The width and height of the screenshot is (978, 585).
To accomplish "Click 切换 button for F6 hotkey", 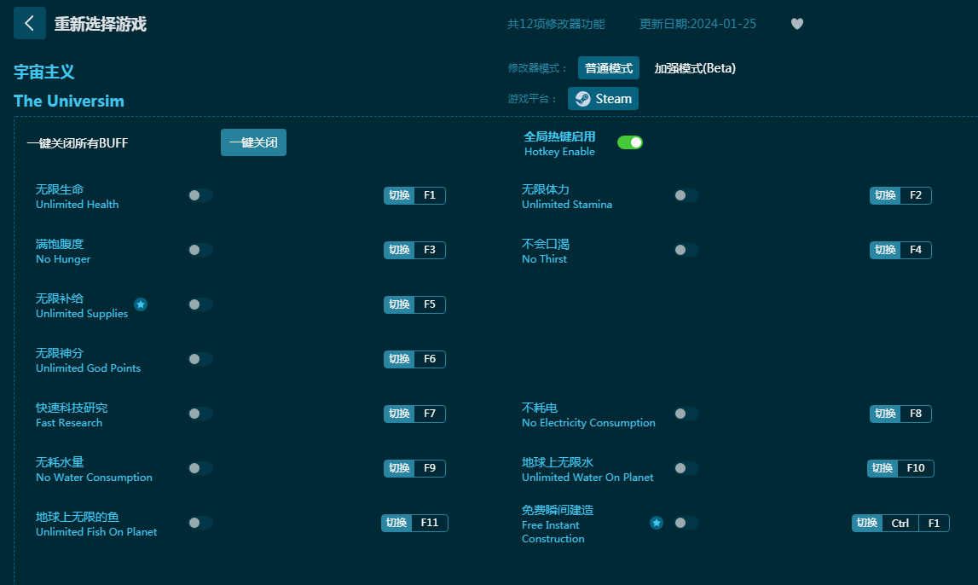I will (x=399, y=359).
